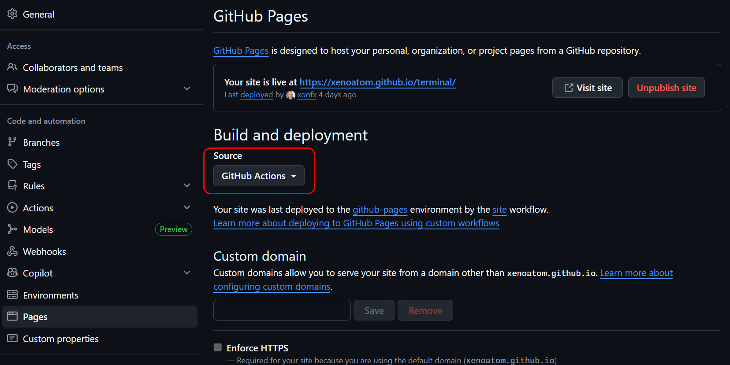Viewport: 730px width, 365px height.
Task: Click the site workflow link
Action: 499,210
